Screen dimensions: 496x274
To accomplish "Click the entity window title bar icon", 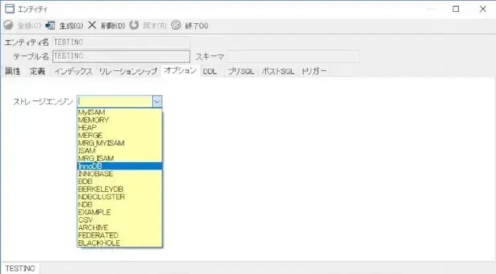I will click(9, 9).
